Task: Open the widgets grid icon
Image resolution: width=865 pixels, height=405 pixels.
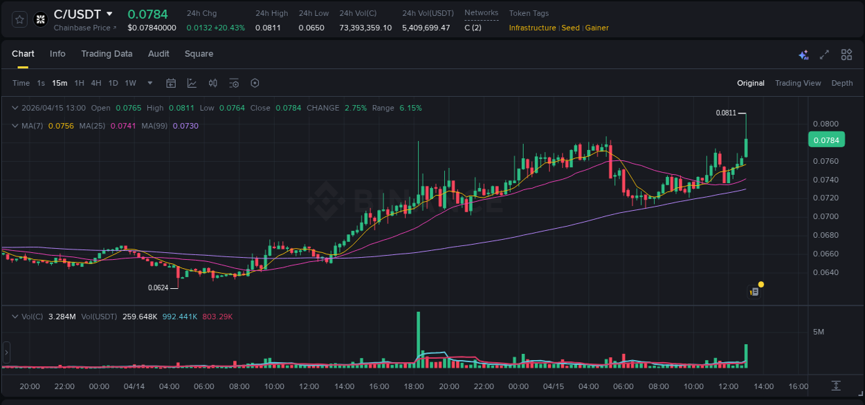Action: tap(846, 54)
